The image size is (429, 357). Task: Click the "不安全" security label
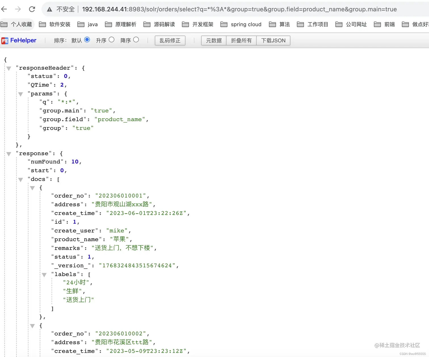pyautogui.click(x=66, y=9)
